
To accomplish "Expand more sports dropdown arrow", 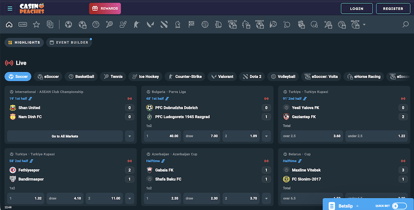I will click(364, 24).
